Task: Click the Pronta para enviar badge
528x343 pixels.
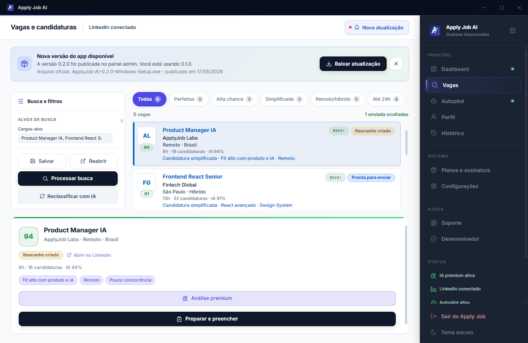Action: pos(371,177)
